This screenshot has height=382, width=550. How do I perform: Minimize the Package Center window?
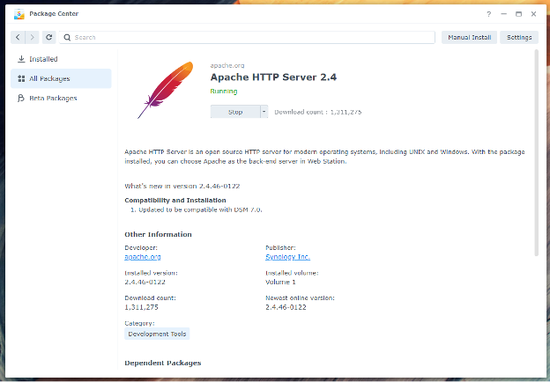503,14
